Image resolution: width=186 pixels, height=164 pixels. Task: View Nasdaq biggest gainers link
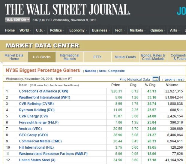[90, 71]
